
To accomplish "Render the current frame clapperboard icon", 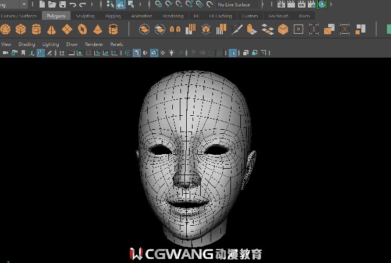I will 291,4.
